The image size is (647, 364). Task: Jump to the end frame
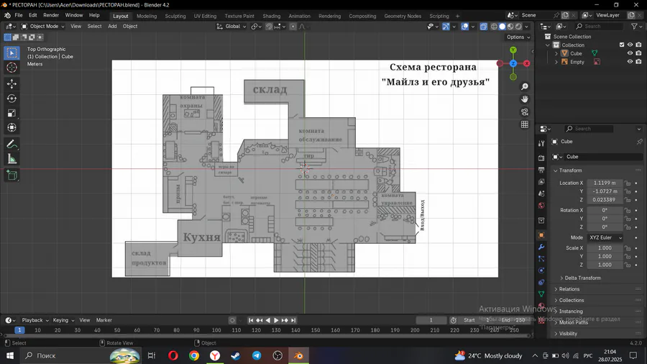(x=293, y=320)
